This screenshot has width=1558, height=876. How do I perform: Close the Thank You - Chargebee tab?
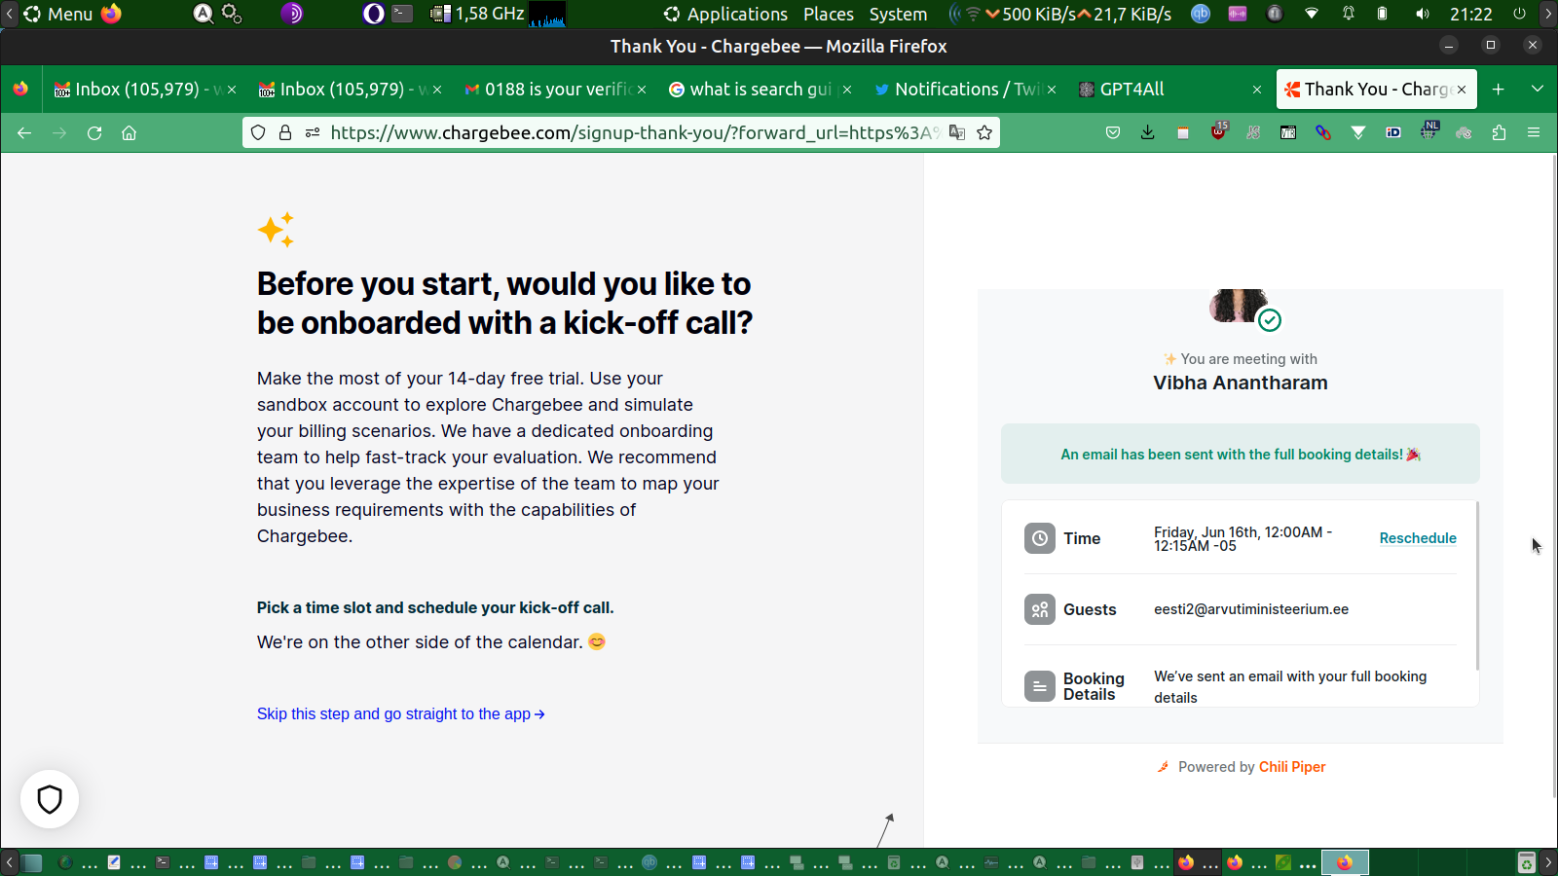pos(1462,90)
